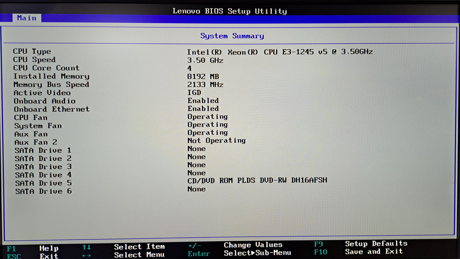Select the Installed Memory label
Image resolution: width=460 pixels, height=259 pixels.
(51, 76)
